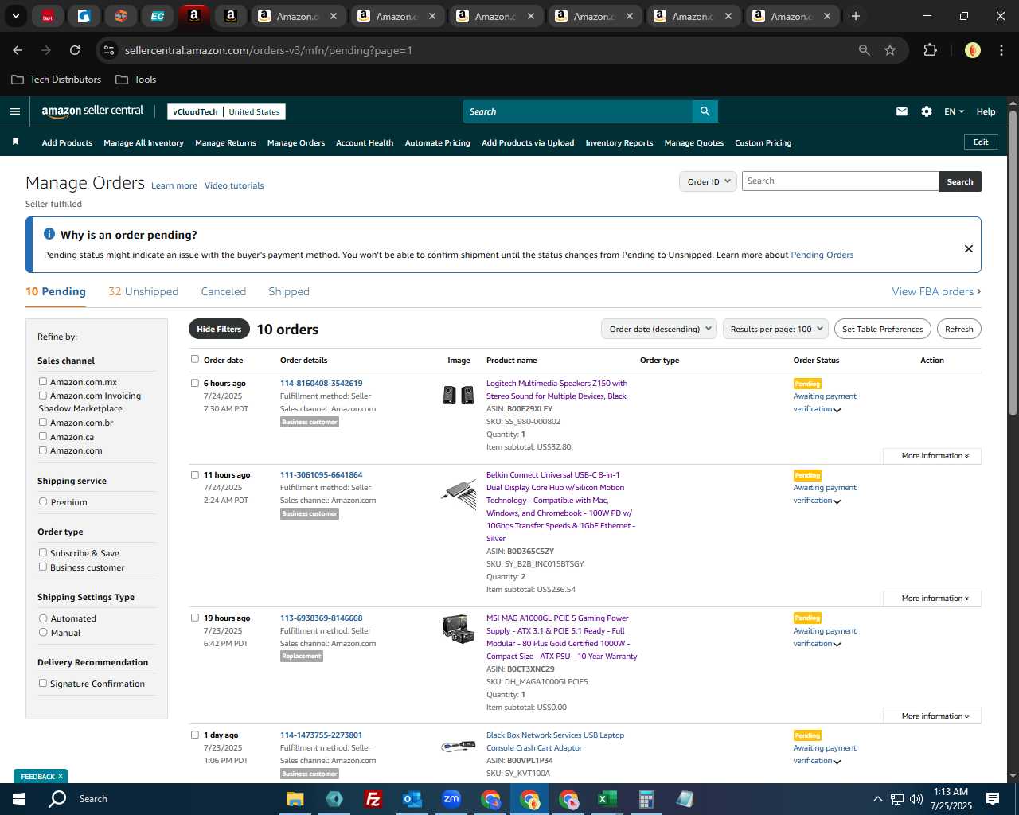The width and height of the screenshot is (1019, 815).
Task: Change the Results per page dropdown
Action: (776, 329)
